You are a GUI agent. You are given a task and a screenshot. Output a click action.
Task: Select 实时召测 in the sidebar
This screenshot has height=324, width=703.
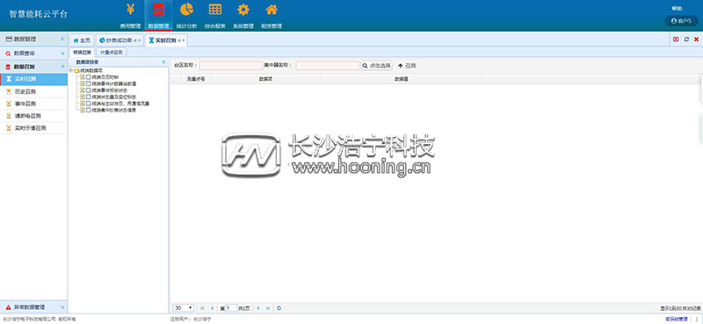click(x=33, y=79)
